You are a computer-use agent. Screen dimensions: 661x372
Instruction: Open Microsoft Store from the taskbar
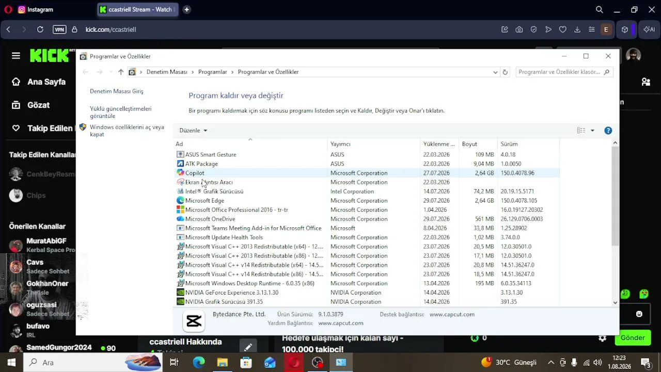pos(246,362)
